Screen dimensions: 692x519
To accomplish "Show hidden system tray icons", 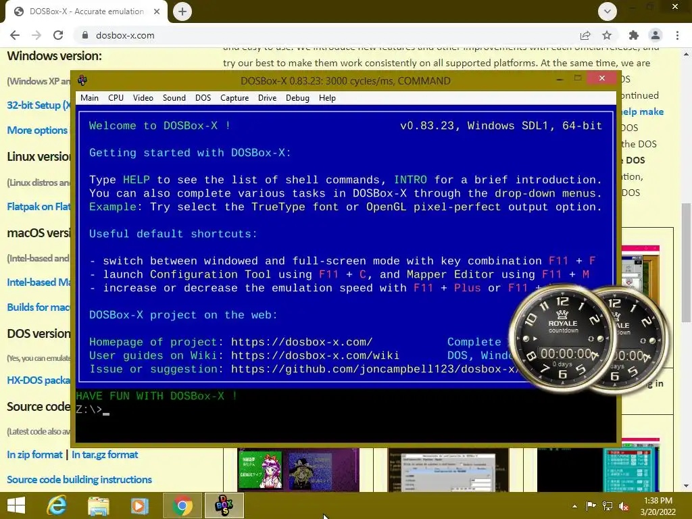I will point(574,506).
